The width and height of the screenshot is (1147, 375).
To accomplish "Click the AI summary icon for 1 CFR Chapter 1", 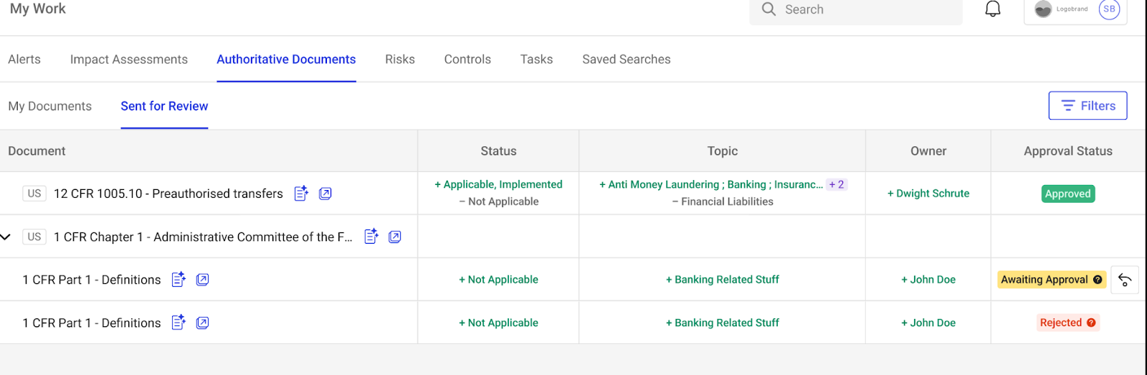I will 371,237.
